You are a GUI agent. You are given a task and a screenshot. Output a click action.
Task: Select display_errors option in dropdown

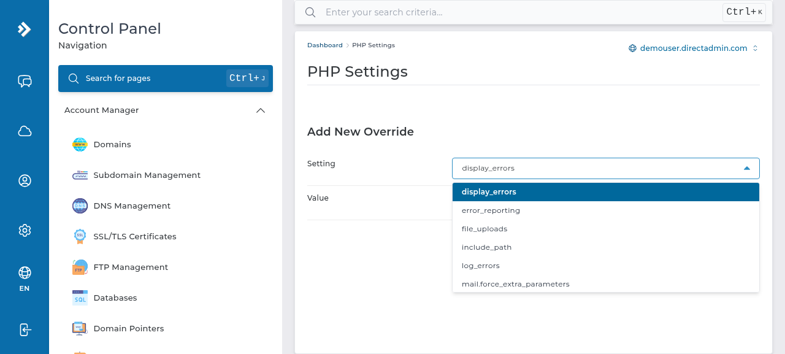[x=606, y=192]
